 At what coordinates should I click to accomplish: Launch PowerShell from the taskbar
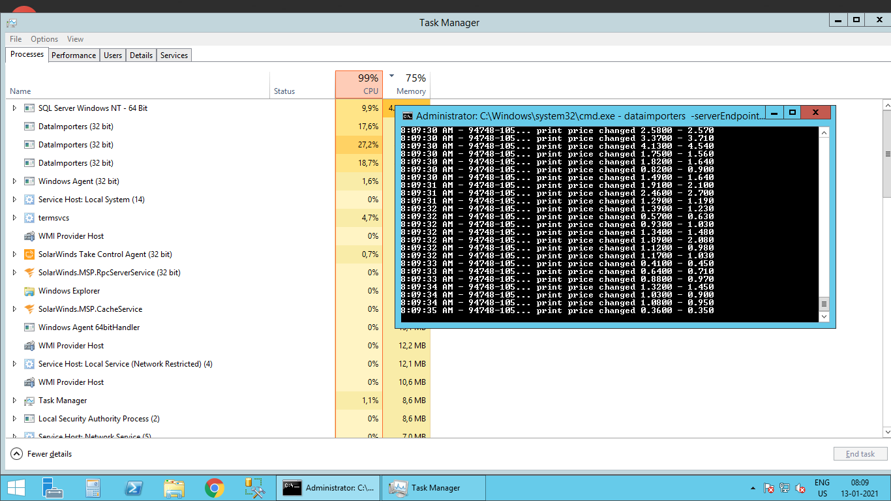134,488
